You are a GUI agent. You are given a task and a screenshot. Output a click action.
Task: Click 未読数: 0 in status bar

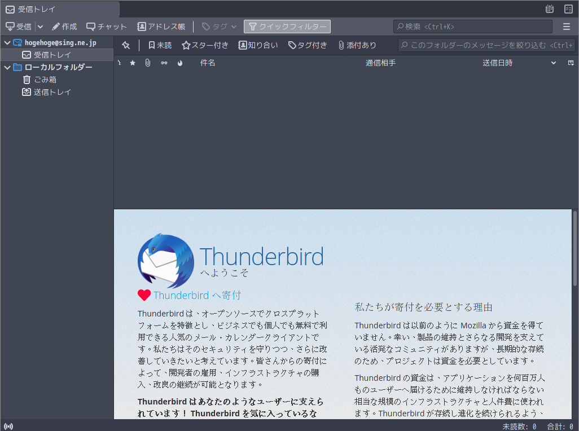(520, 426)
